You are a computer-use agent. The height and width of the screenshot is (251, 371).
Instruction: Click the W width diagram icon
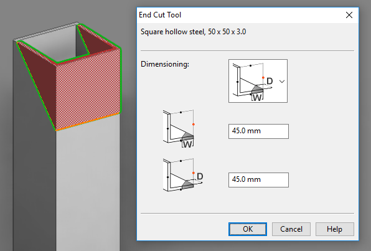[179, 128]
